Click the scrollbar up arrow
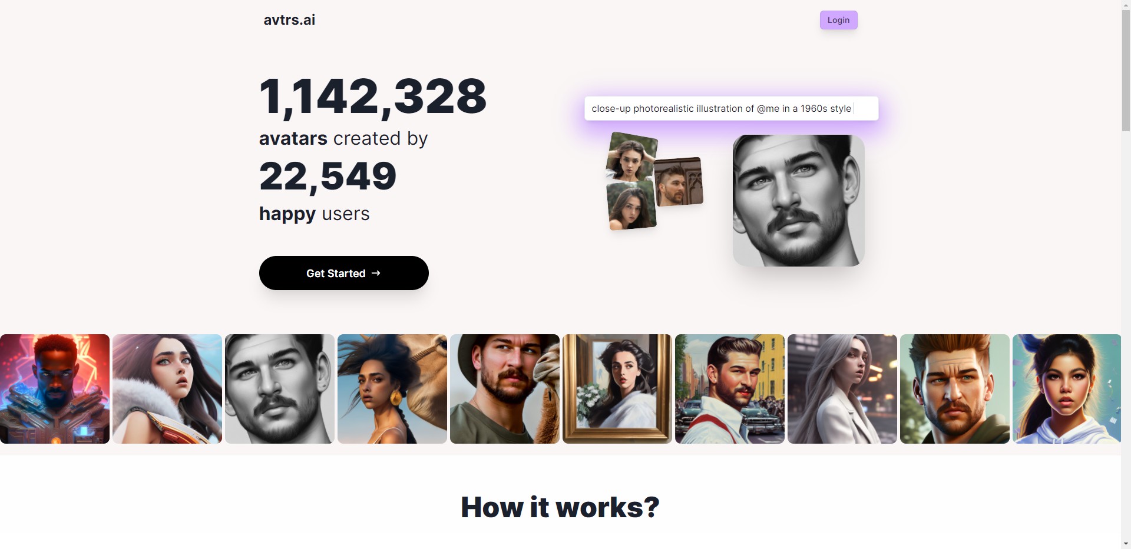 [x=1126, y=5]
